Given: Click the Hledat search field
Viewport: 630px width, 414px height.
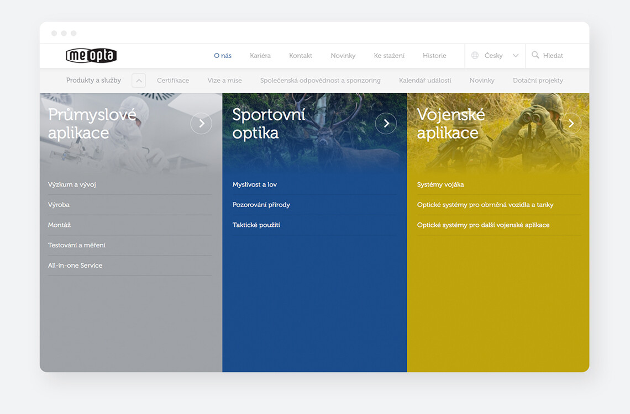Looking at the screenshot, I should pyautogui.click(x=553, y=56).
